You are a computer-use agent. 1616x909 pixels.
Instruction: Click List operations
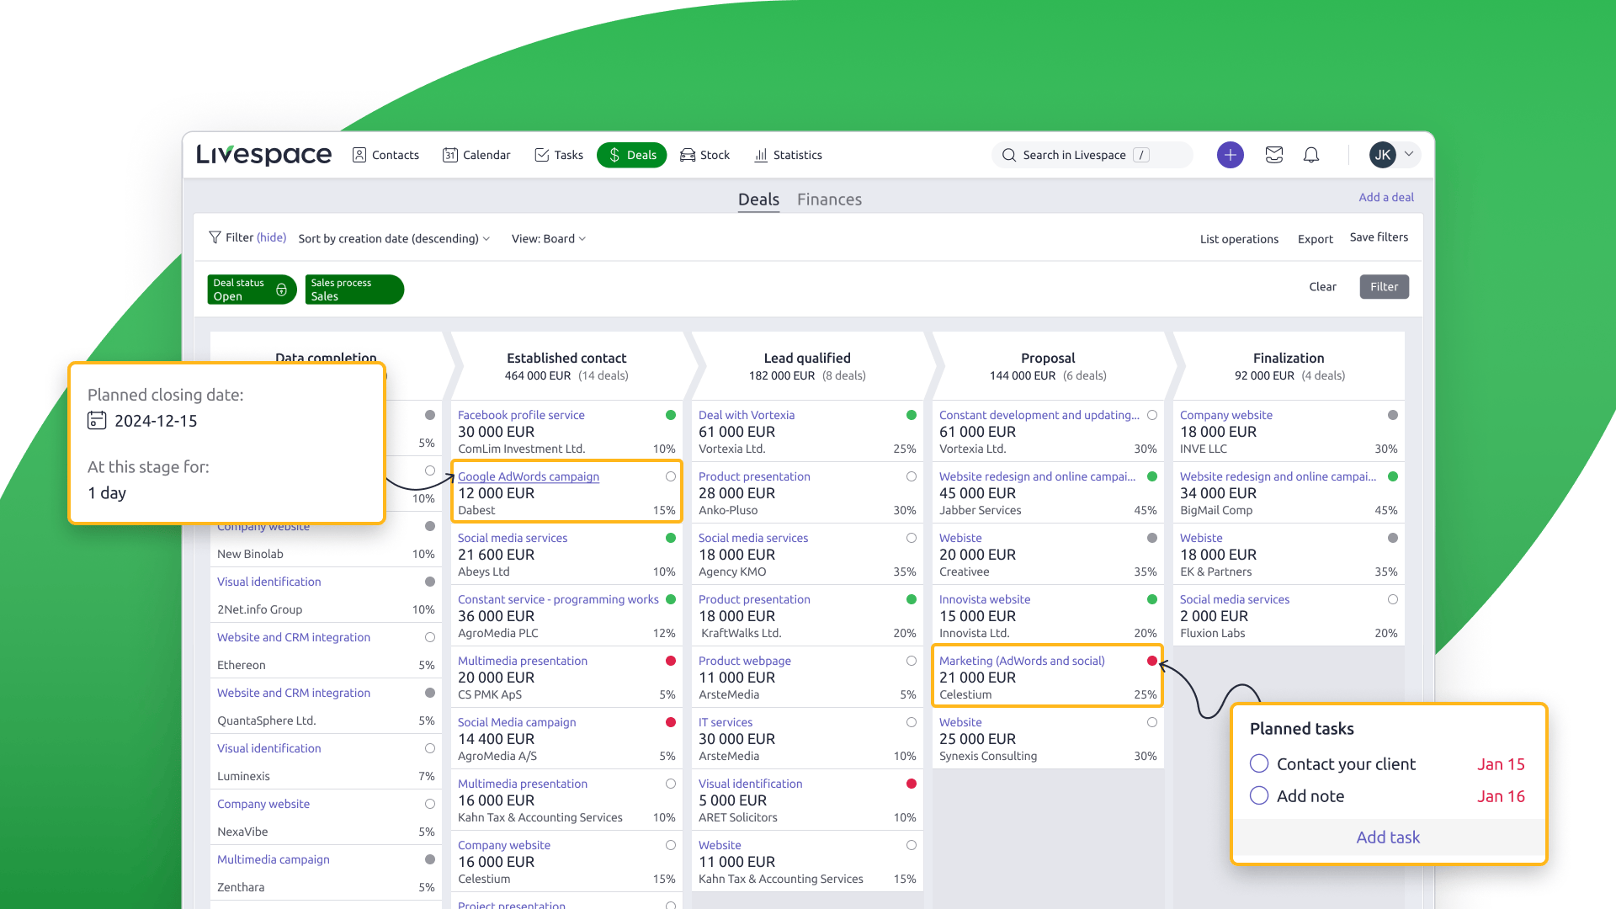pos(1239,239)
